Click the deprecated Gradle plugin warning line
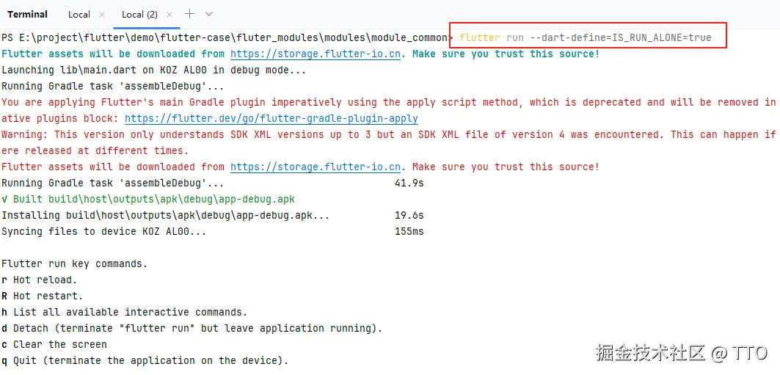780x375 pixels. pyautogui.click(x=389, y=103)
